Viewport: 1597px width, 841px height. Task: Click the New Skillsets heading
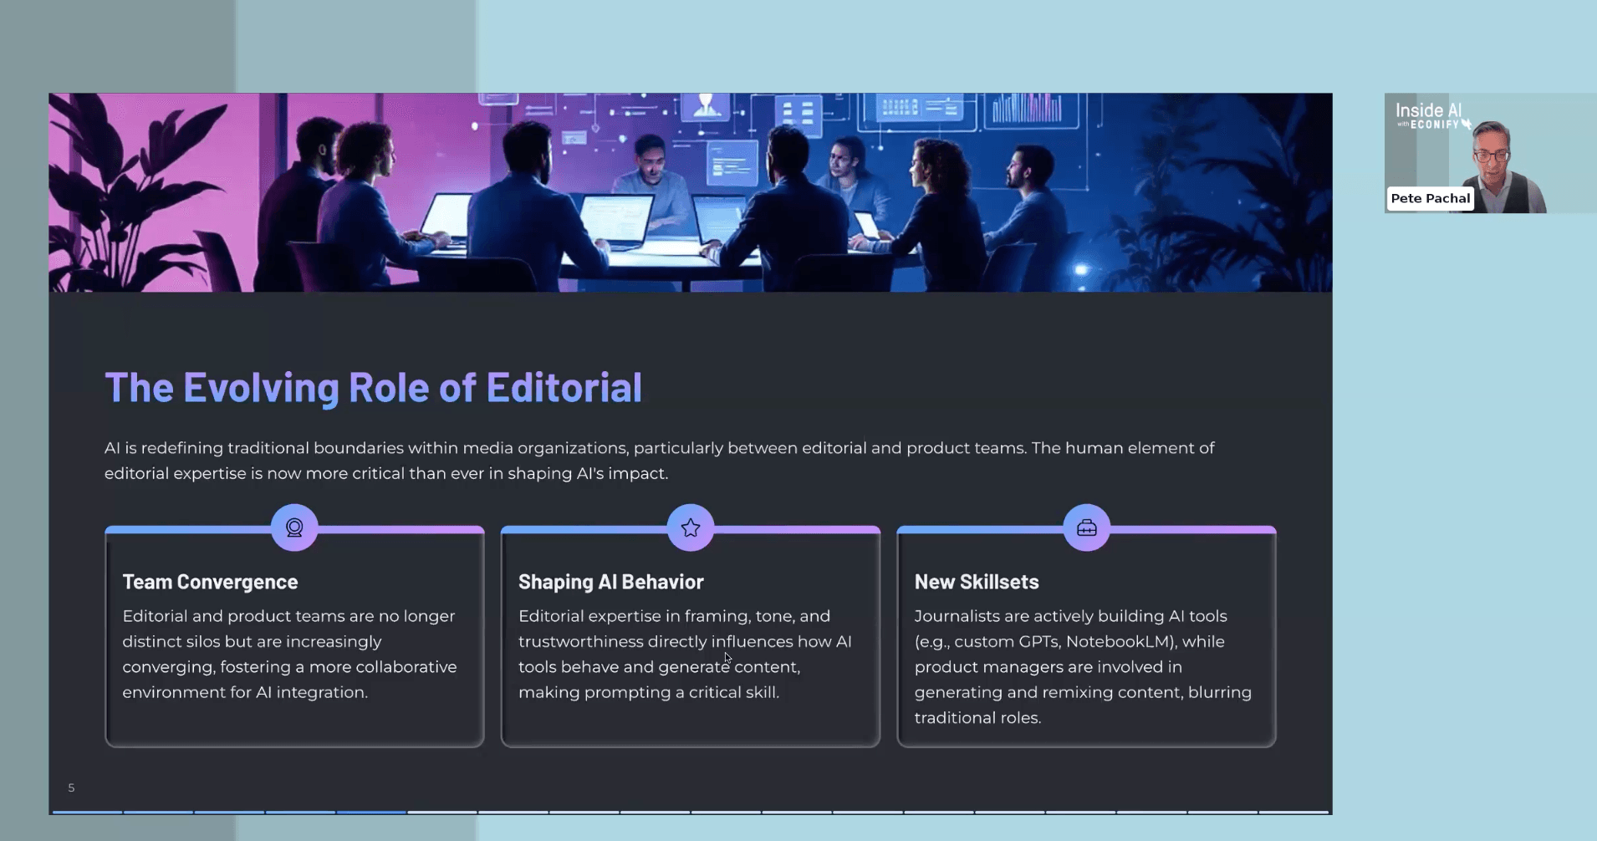[976, 582]
